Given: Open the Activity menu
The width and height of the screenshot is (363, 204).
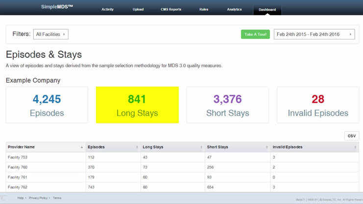Looking at the screenshot, I should tap(107, 9).
